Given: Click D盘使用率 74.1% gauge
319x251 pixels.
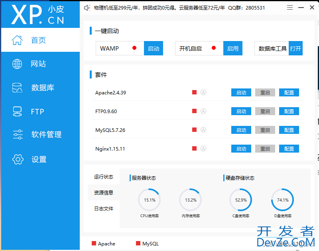Looking at the screenshot, I should [283, 200].
